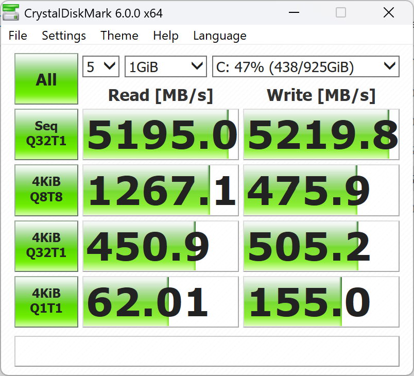Image resolution: width=414 pixels, height=376 pixels.
Task: Expand the drive selector showing C: 47%
Action: tap(306, 66)
